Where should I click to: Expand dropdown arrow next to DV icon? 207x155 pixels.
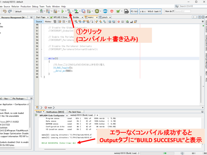[x=101, y=11]
